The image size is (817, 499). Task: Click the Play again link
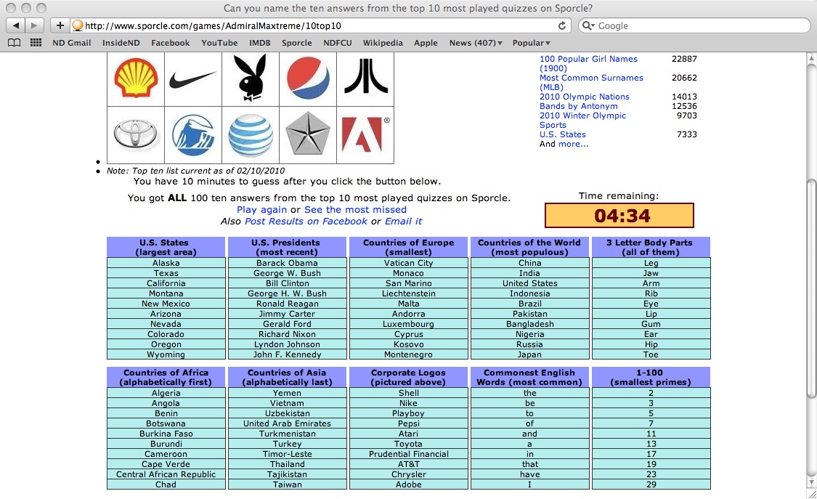(x=262, y=210)
